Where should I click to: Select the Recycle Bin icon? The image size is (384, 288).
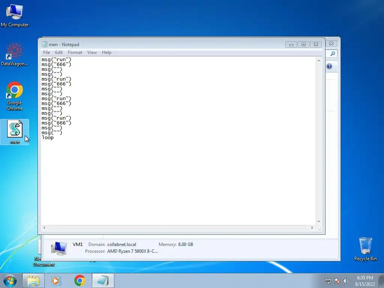coord(365,249)
